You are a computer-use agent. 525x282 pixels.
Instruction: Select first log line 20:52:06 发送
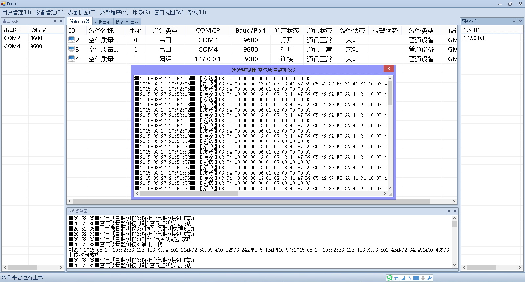261,79
